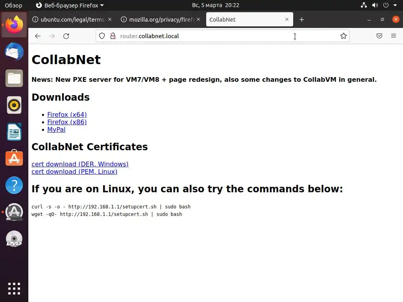Focus the address bar URL field
The width and height of the screenshot is (403, 302).
[223, 36]
